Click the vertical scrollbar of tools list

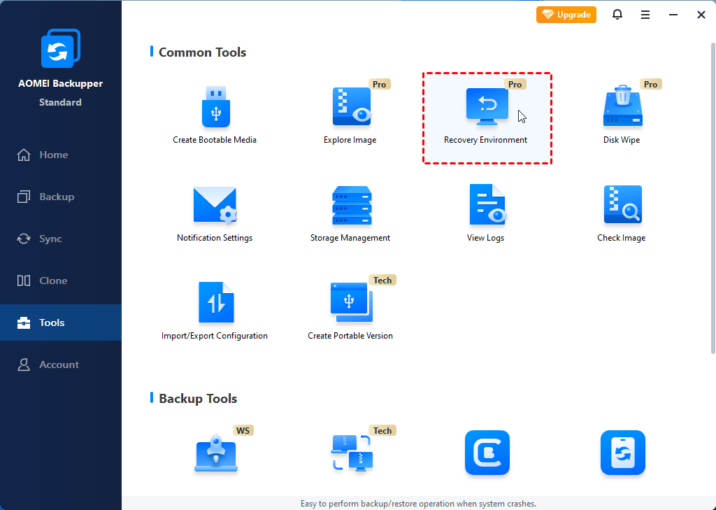713,199
